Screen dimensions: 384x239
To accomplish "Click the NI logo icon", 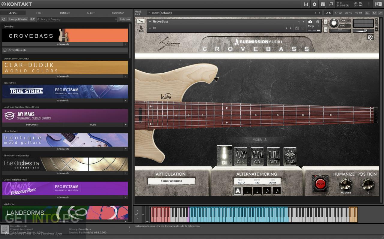I will [x=378, y=4].
